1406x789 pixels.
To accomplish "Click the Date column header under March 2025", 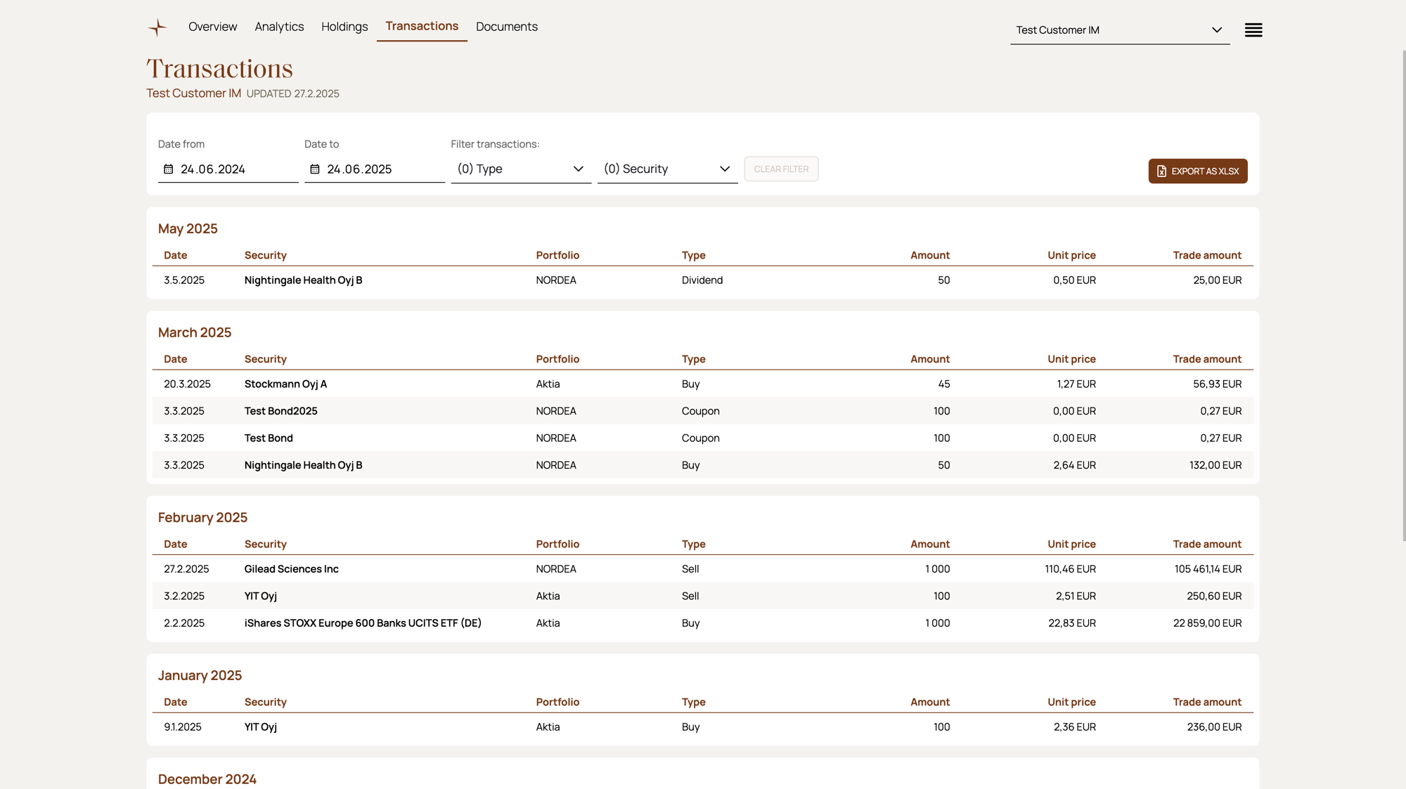I will pyautogui.click(x=175, y=358).
